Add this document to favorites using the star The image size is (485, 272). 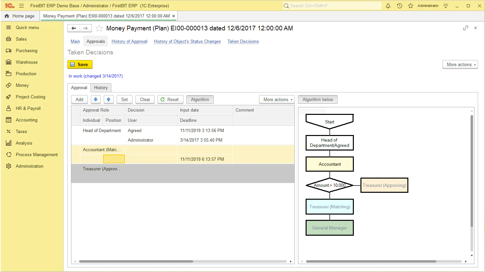tap(99, 28)
